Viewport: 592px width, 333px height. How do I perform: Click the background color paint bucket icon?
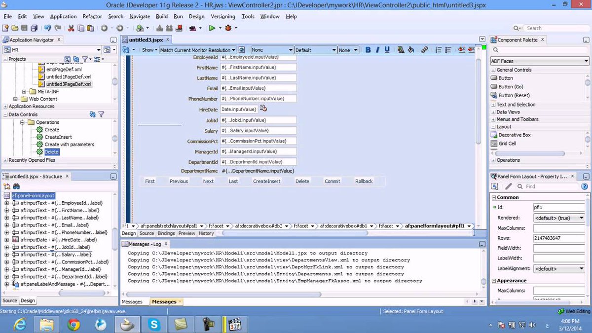point(410,50)
